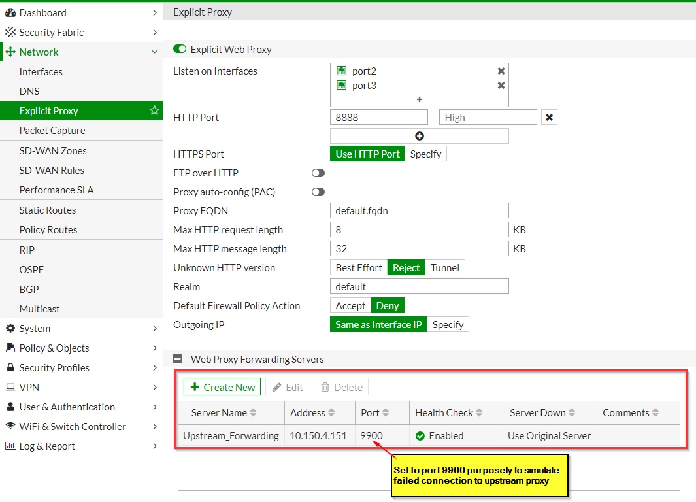
Task: Sort table by Port arrows
Action: click(386, 413)
